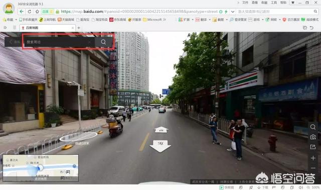This screenshot has height=190, width=321.
Task: Select the 百度地图 browser tab
Action: pos(48,28)
